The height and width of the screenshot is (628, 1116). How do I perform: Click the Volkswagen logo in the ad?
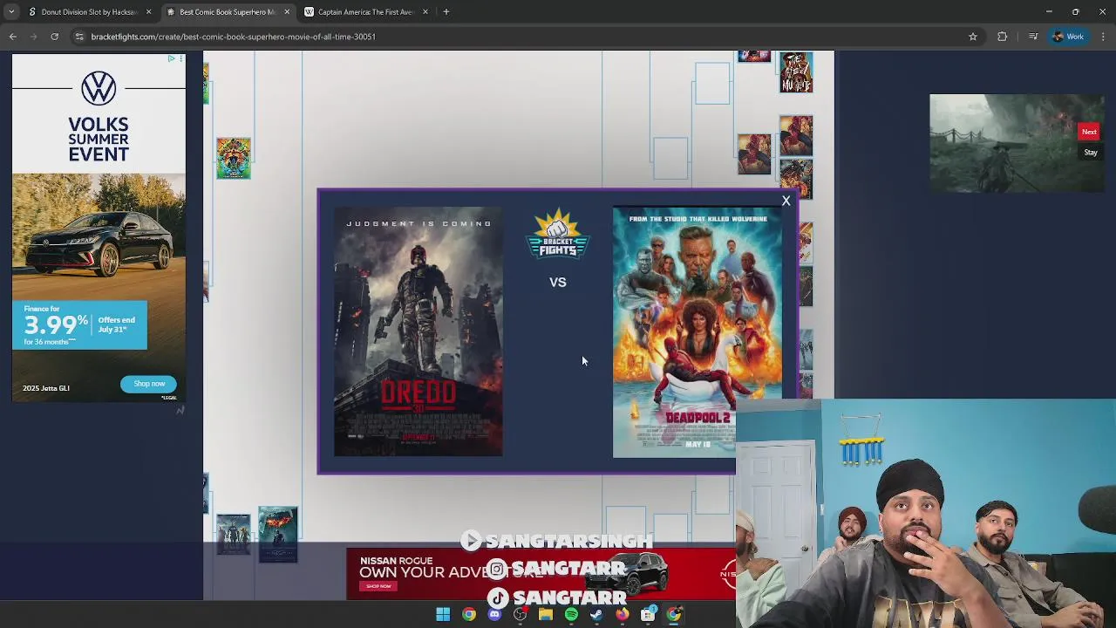tap(99, 89)
